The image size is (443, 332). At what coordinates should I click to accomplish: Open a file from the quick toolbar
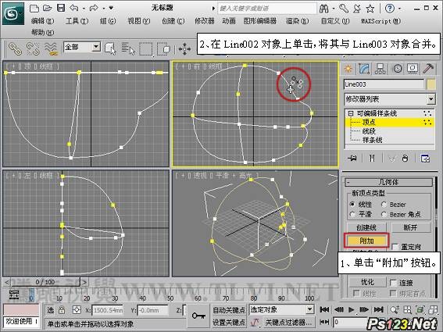[x=47, y=8]
